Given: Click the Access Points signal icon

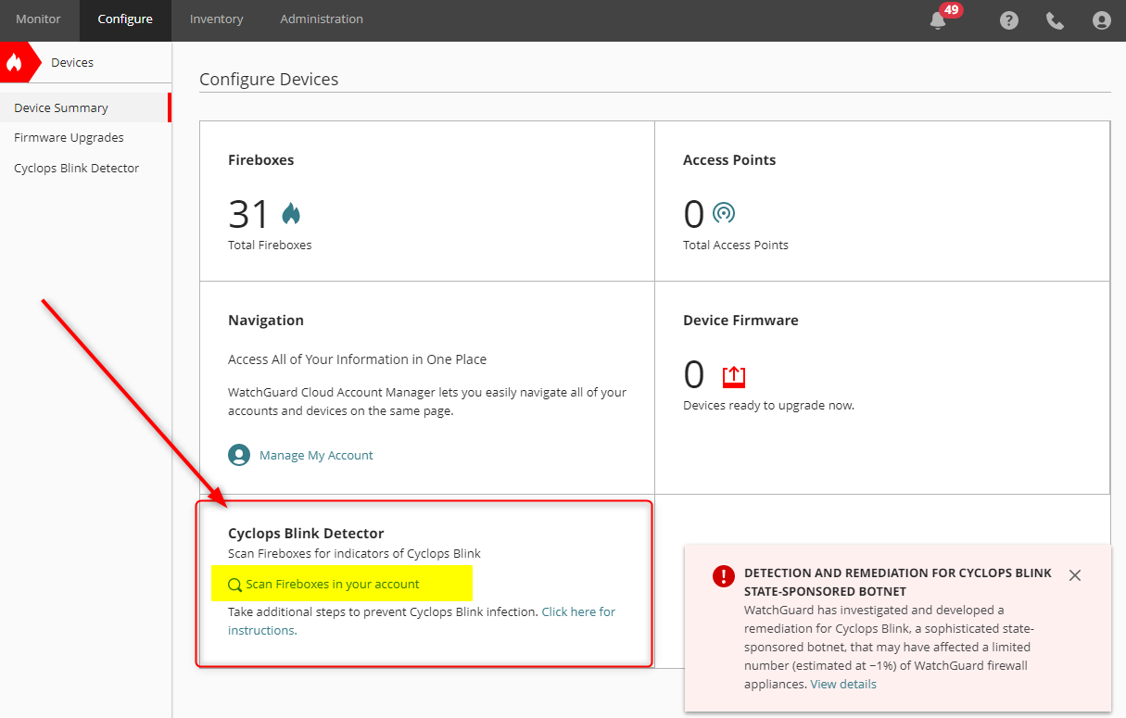Looking at the screenshot, I should (724, 214).
